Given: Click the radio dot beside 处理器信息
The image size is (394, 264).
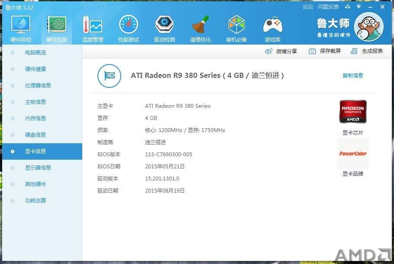Looking at the screenshot, I should (x=13, y=86).
